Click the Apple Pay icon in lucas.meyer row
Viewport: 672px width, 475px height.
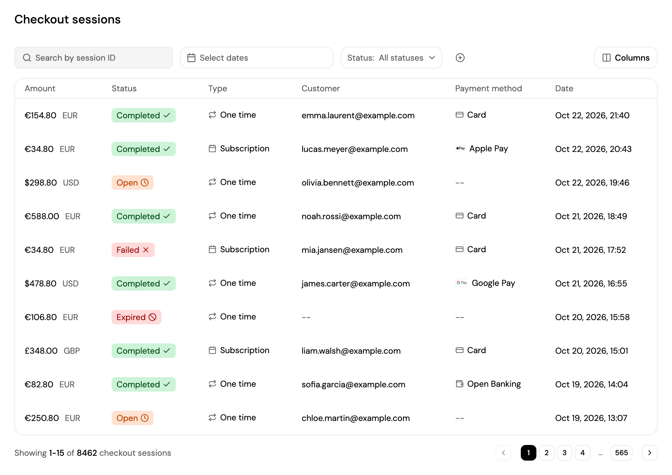point(460,148)
